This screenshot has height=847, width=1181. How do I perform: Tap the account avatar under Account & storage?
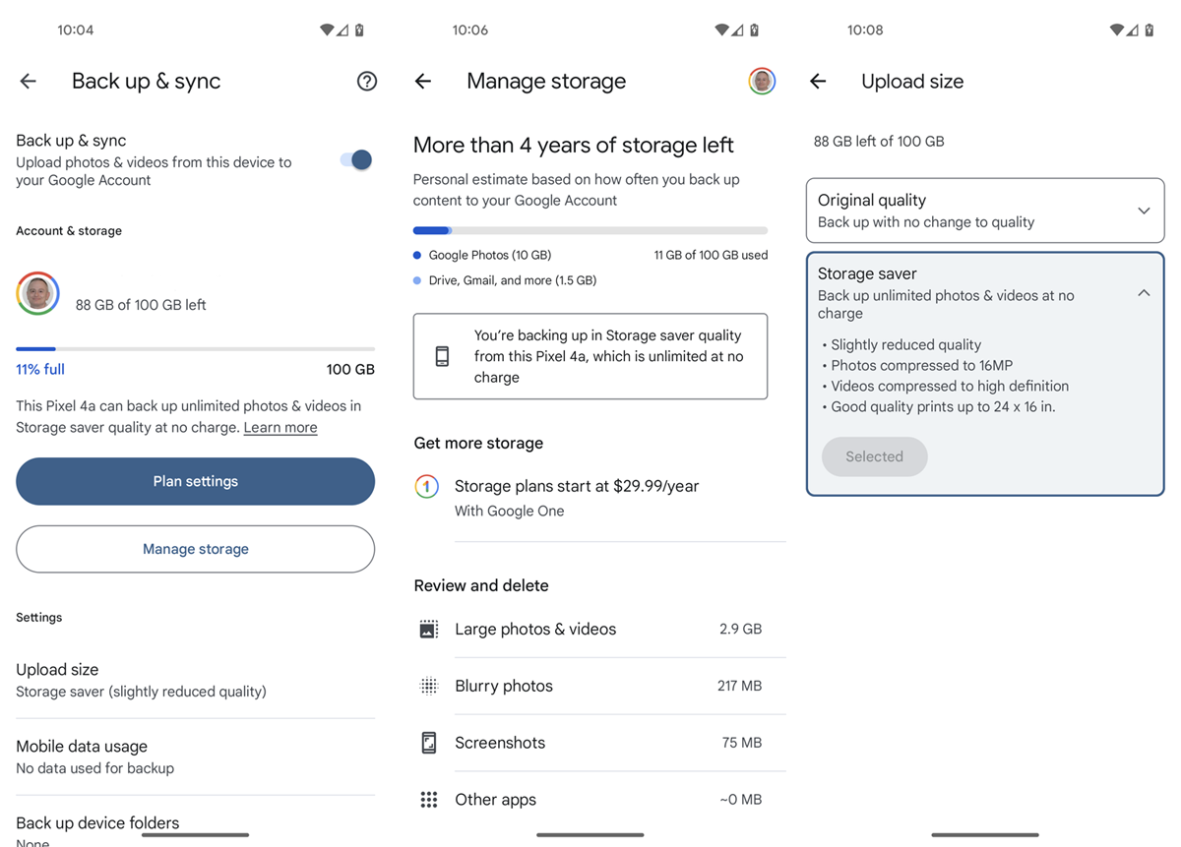(x=37, y=293)
